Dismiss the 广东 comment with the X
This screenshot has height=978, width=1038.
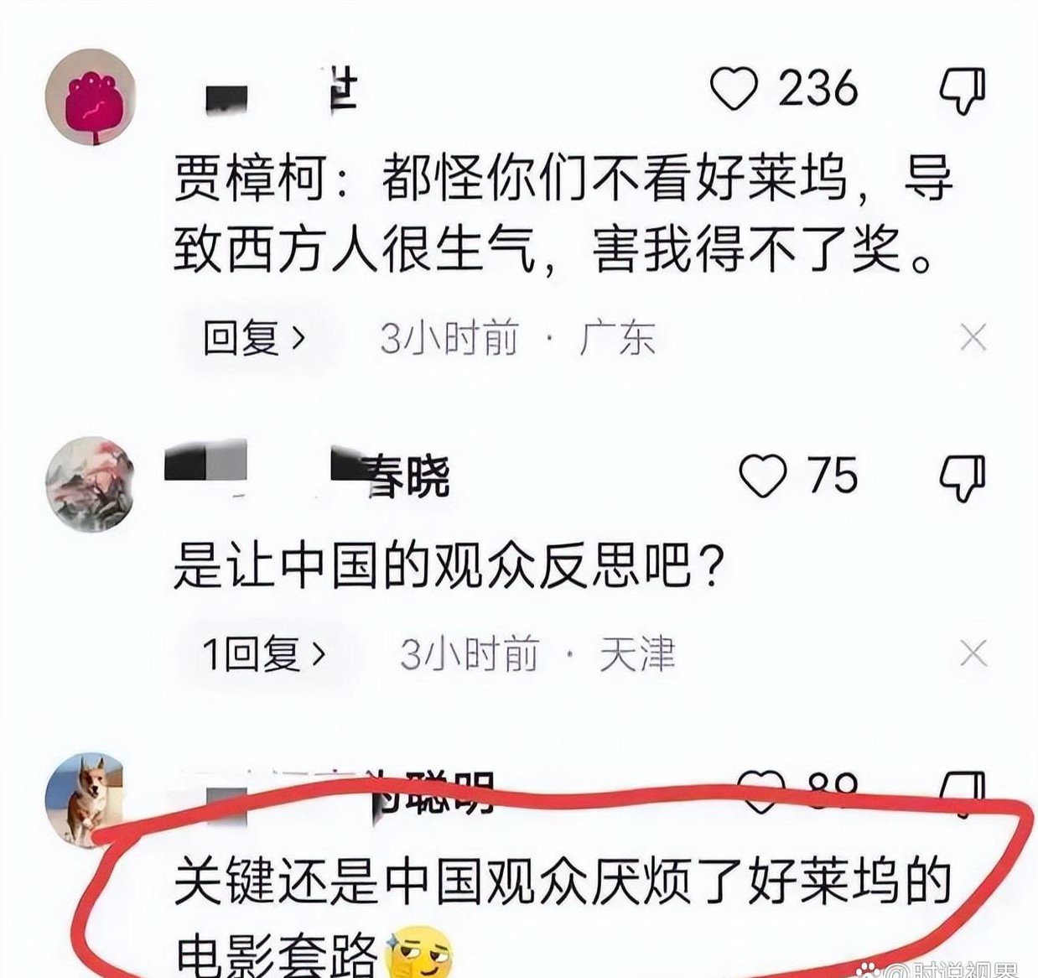click(x=973, y=338)
